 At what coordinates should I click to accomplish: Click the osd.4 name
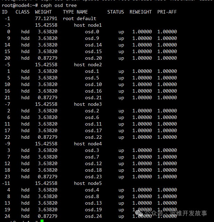(92, 190)
